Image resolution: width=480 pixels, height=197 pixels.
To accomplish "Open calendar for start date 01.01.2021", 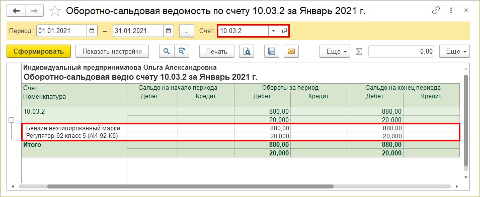I will (92, 31).
